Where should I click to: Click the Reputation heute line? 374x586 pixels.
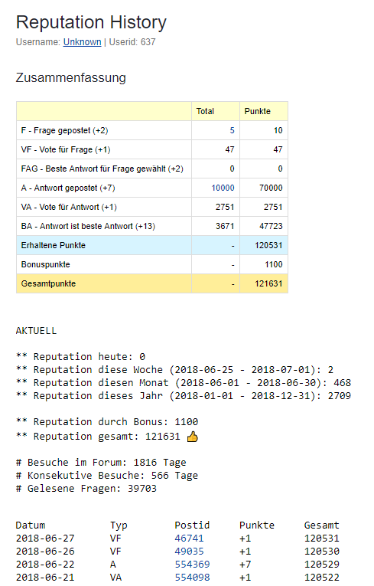(x=80, y=356)
